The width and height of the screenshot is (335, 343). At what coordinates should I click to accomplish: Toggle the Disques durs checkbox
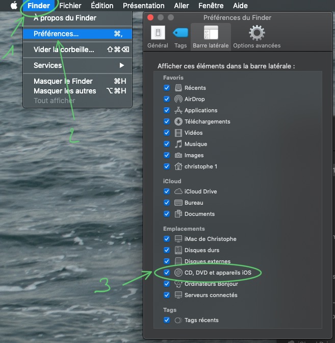pyautogui.click(x=167, y=250)
